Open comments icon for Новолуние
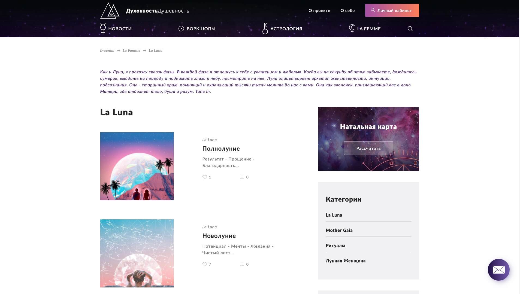The width and height of the screenshot is (520, 294). (242, 264)
